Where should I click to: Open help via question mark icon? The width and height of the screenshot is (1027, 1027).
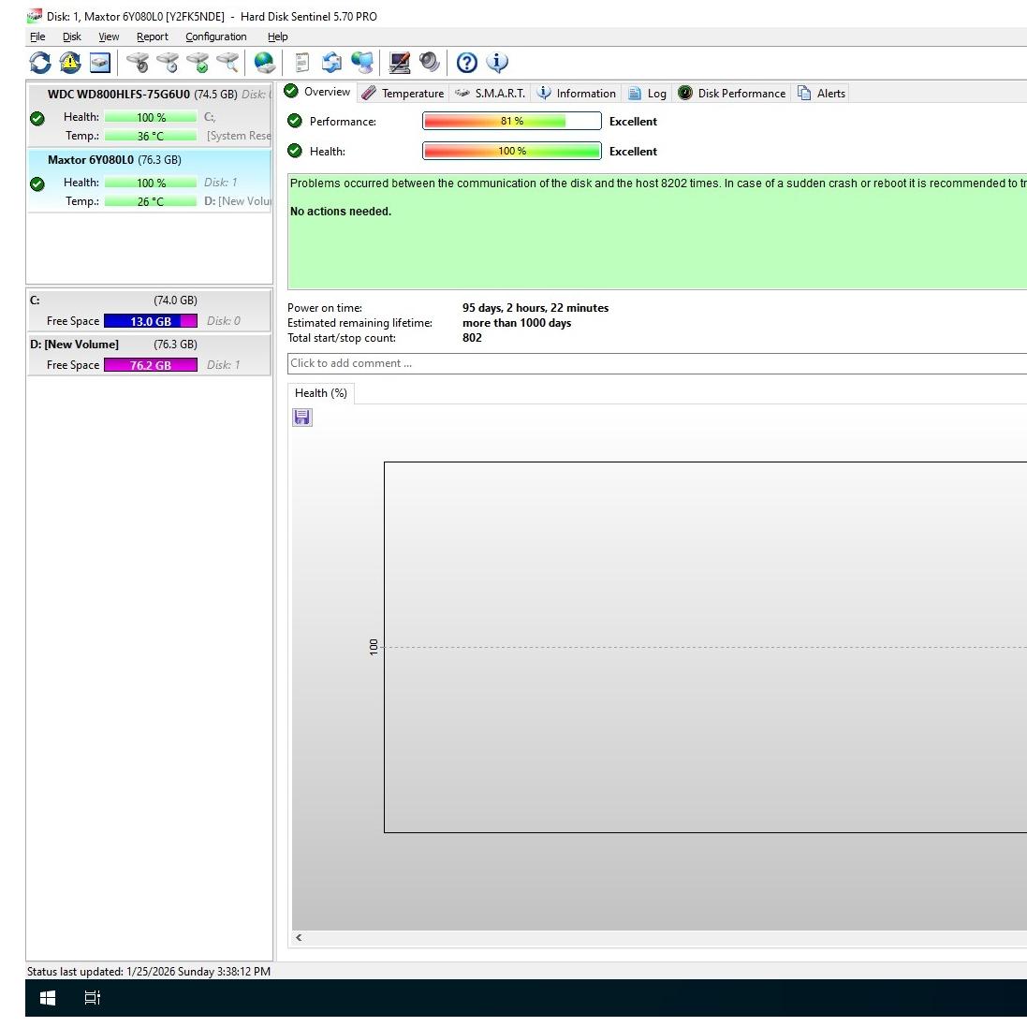pos(466,63)
